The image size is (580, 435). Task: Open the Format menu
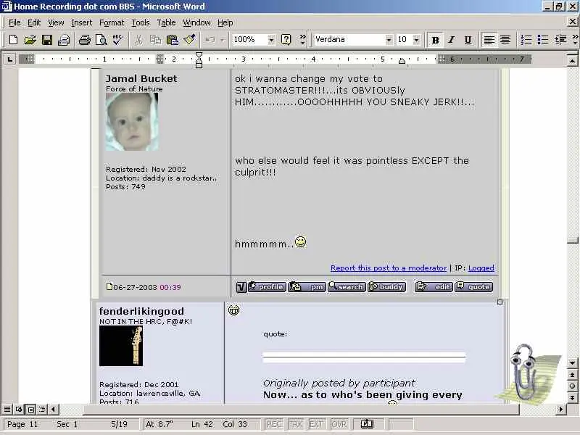112,22
